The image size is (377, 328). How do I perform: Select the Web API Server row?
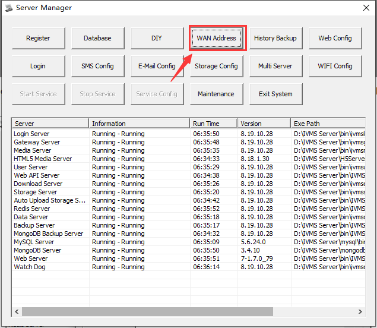(189, 175)
